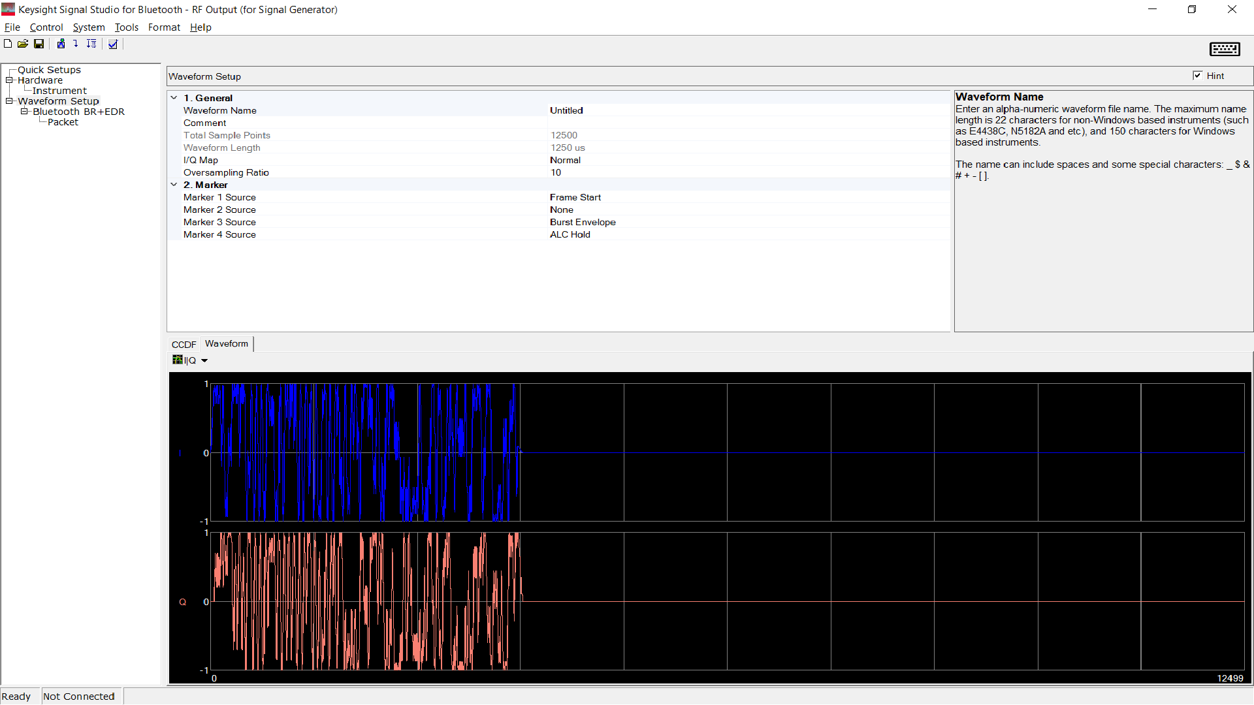Collapse the Hardware tree node
The width and height of the screenshot is (1254, 705).
pos(10,80)
